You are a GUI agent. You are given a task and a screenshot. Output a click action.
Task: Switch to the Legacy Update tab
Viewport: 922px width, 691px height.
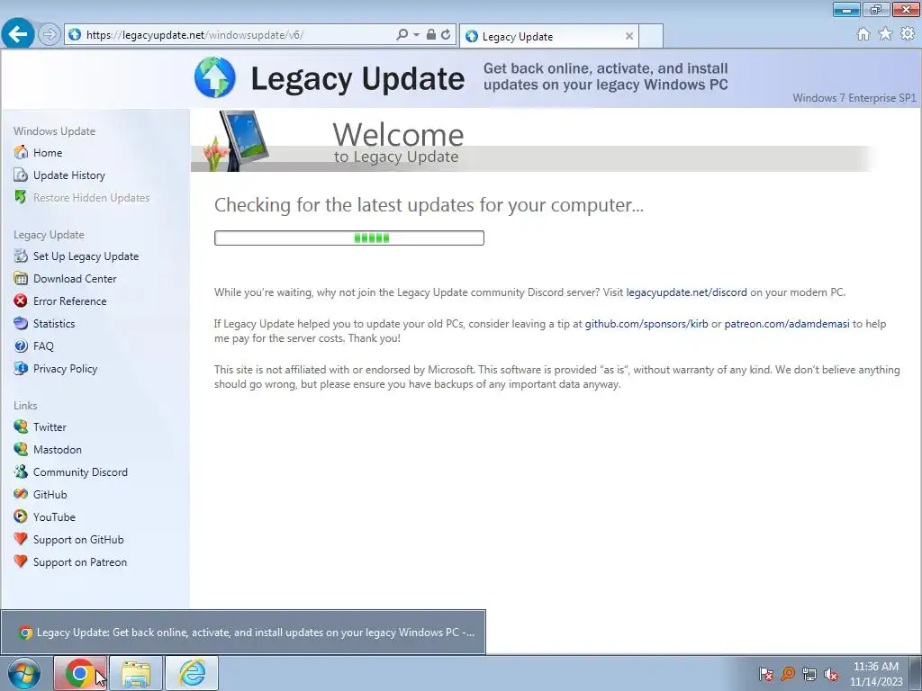click(x=548, y=36)
